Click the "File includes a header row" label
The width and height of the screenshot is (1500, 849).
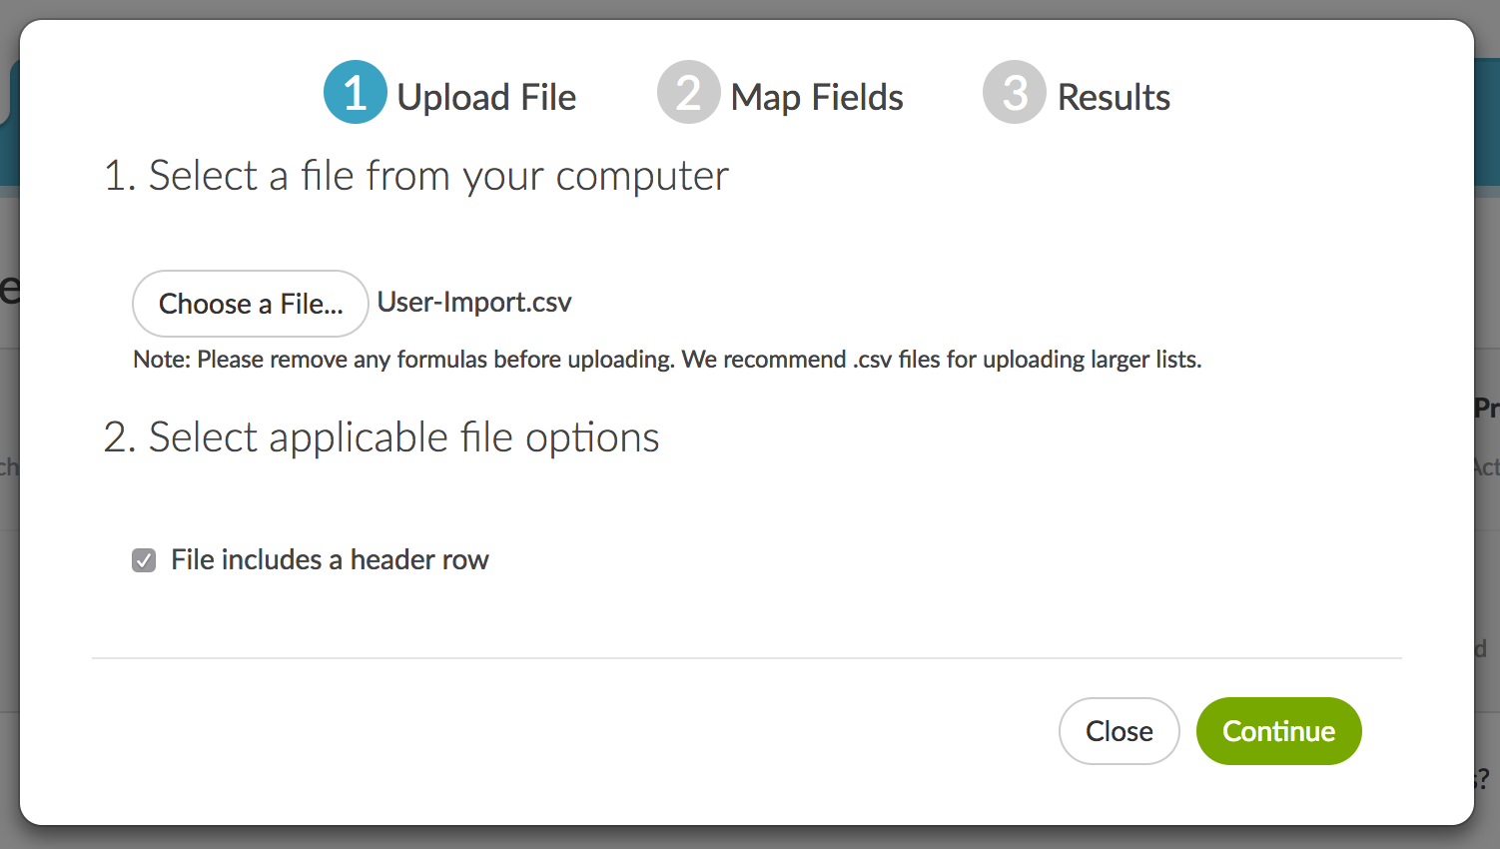(330, 560)
